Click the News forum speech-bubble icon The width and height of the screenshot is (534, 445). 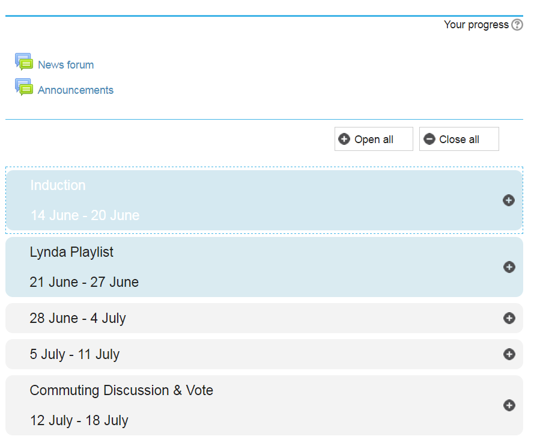pyautogui.click(x=24, y=61)
